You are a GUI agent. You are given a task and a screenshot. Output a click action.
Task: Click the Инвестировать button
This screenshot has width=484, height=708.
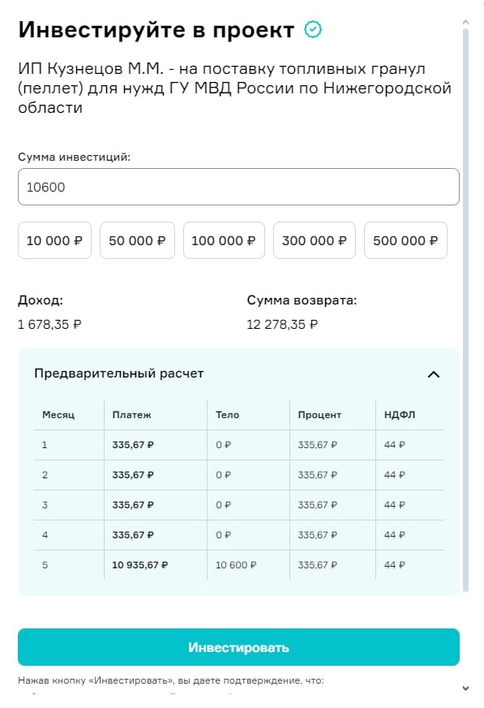click(x=239, y=647)
